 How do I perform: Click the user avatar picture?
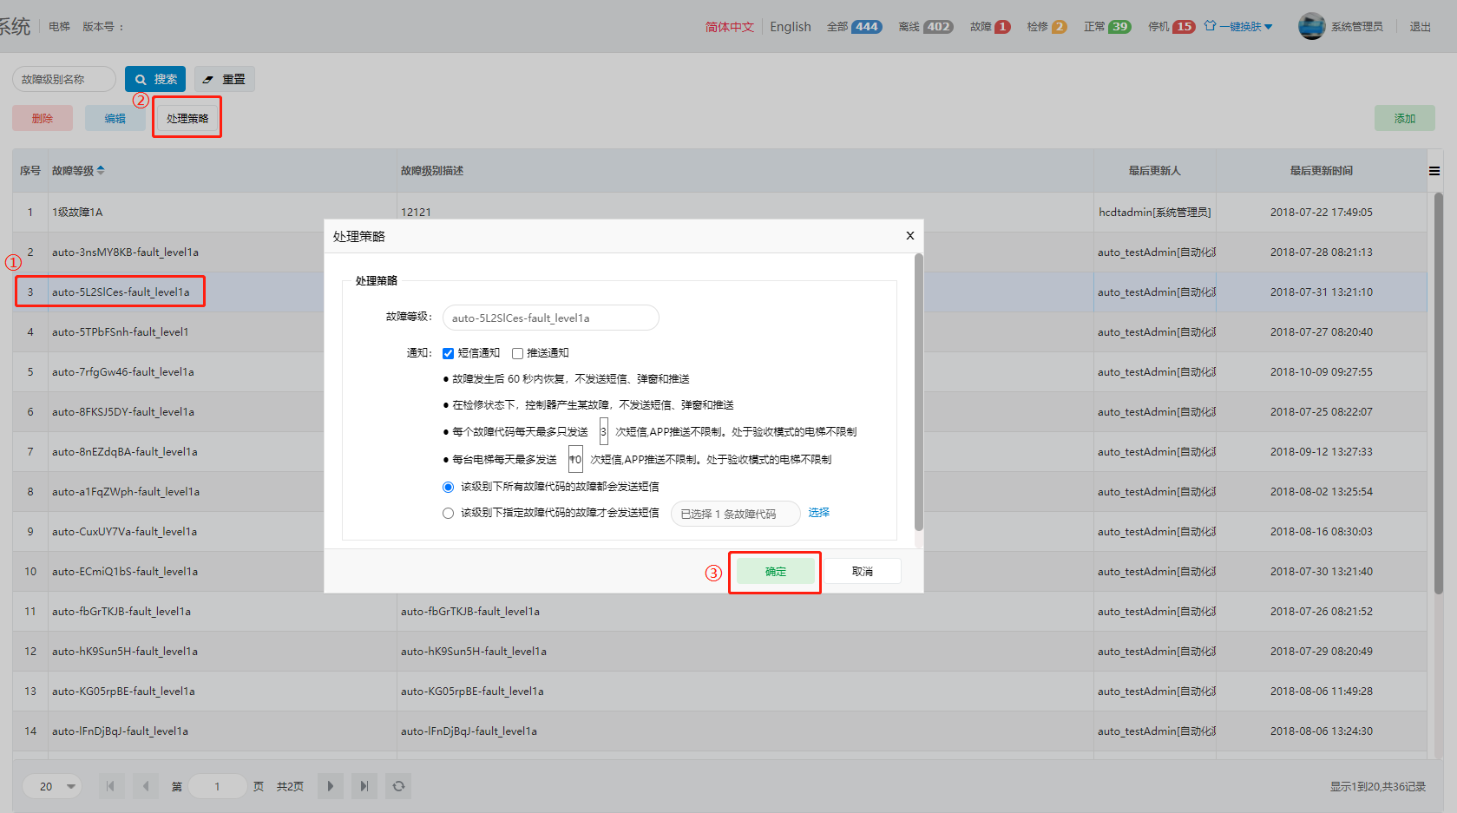click(x=1311, y=27)
